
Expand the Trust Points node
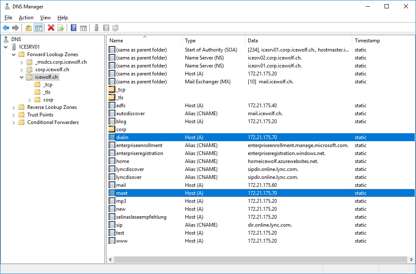(x=14, y=115)
